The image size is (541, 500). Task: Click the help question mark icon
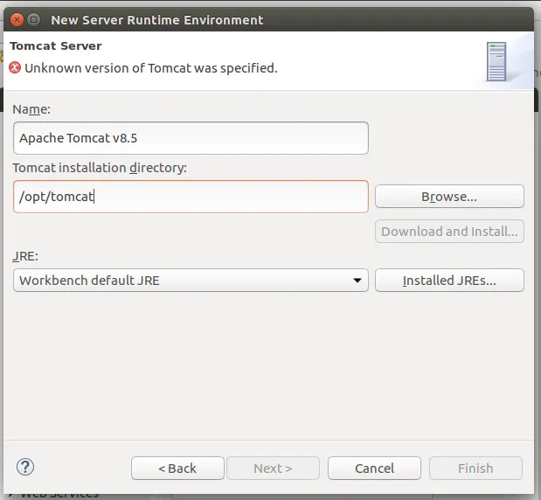[x=25, y=467]
